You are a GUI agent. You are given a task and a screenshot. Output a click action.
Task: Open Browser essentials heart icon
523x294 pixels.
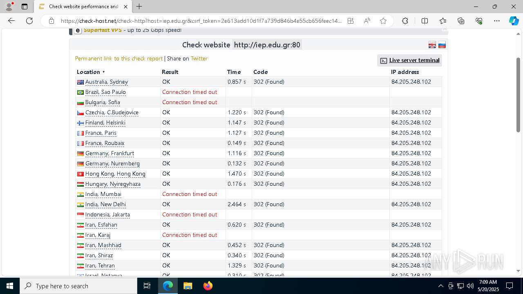tap(479, 21)
